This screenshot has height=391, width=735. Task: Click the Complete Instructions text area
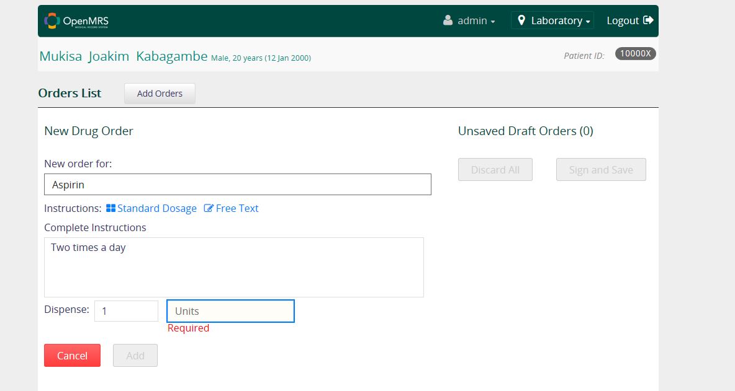click(x=234, y=268)
